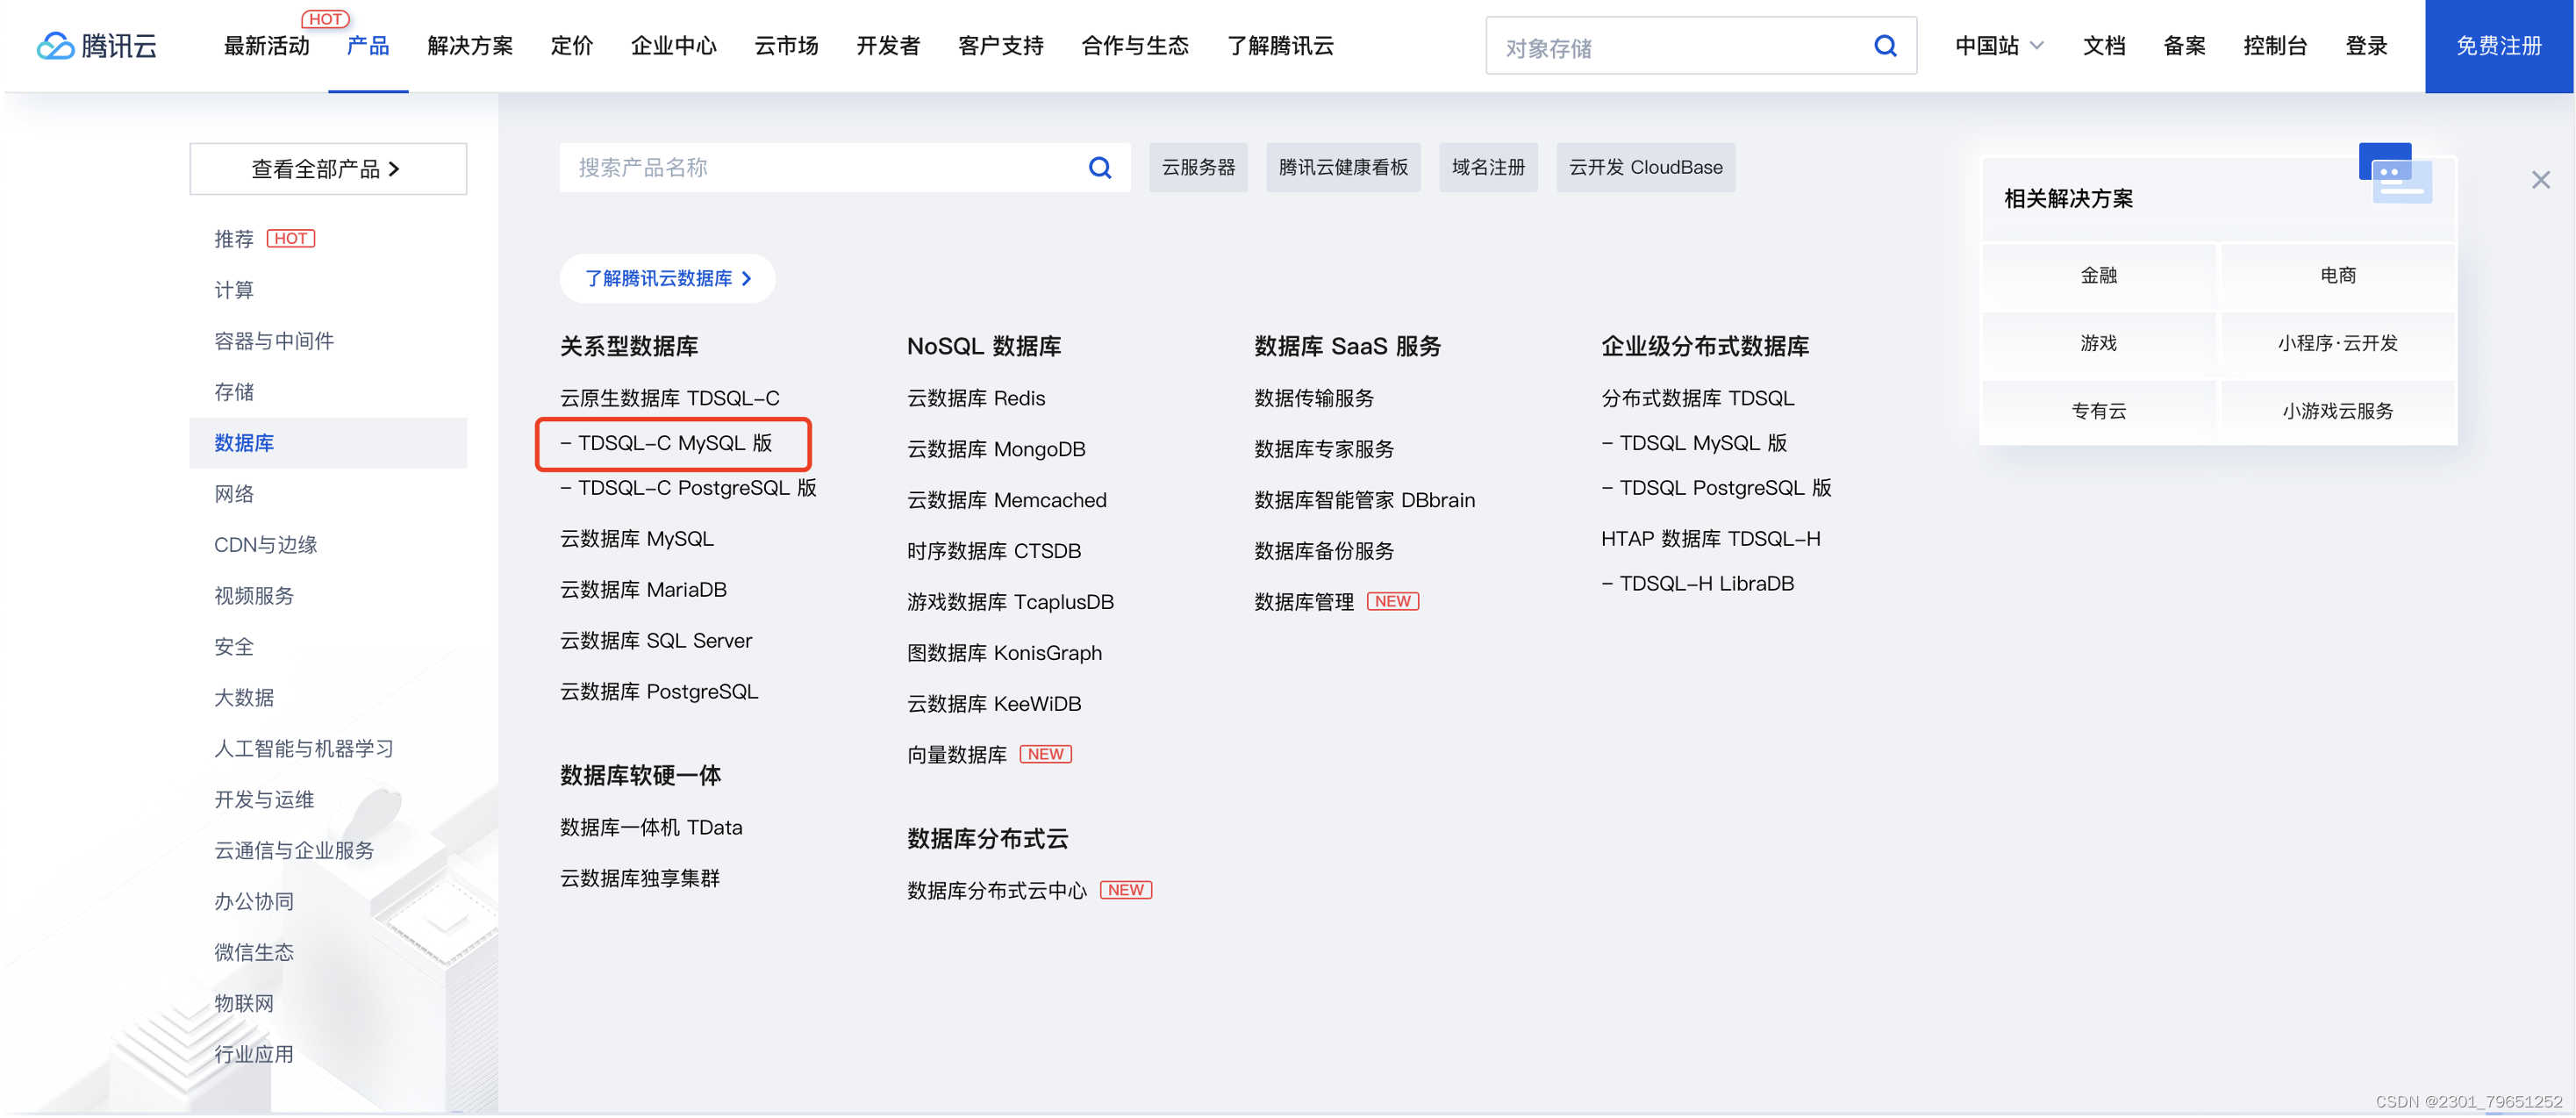Click the product search magnifier icon
This screenshot has width=2576, height=1118.
(1099, 168)
